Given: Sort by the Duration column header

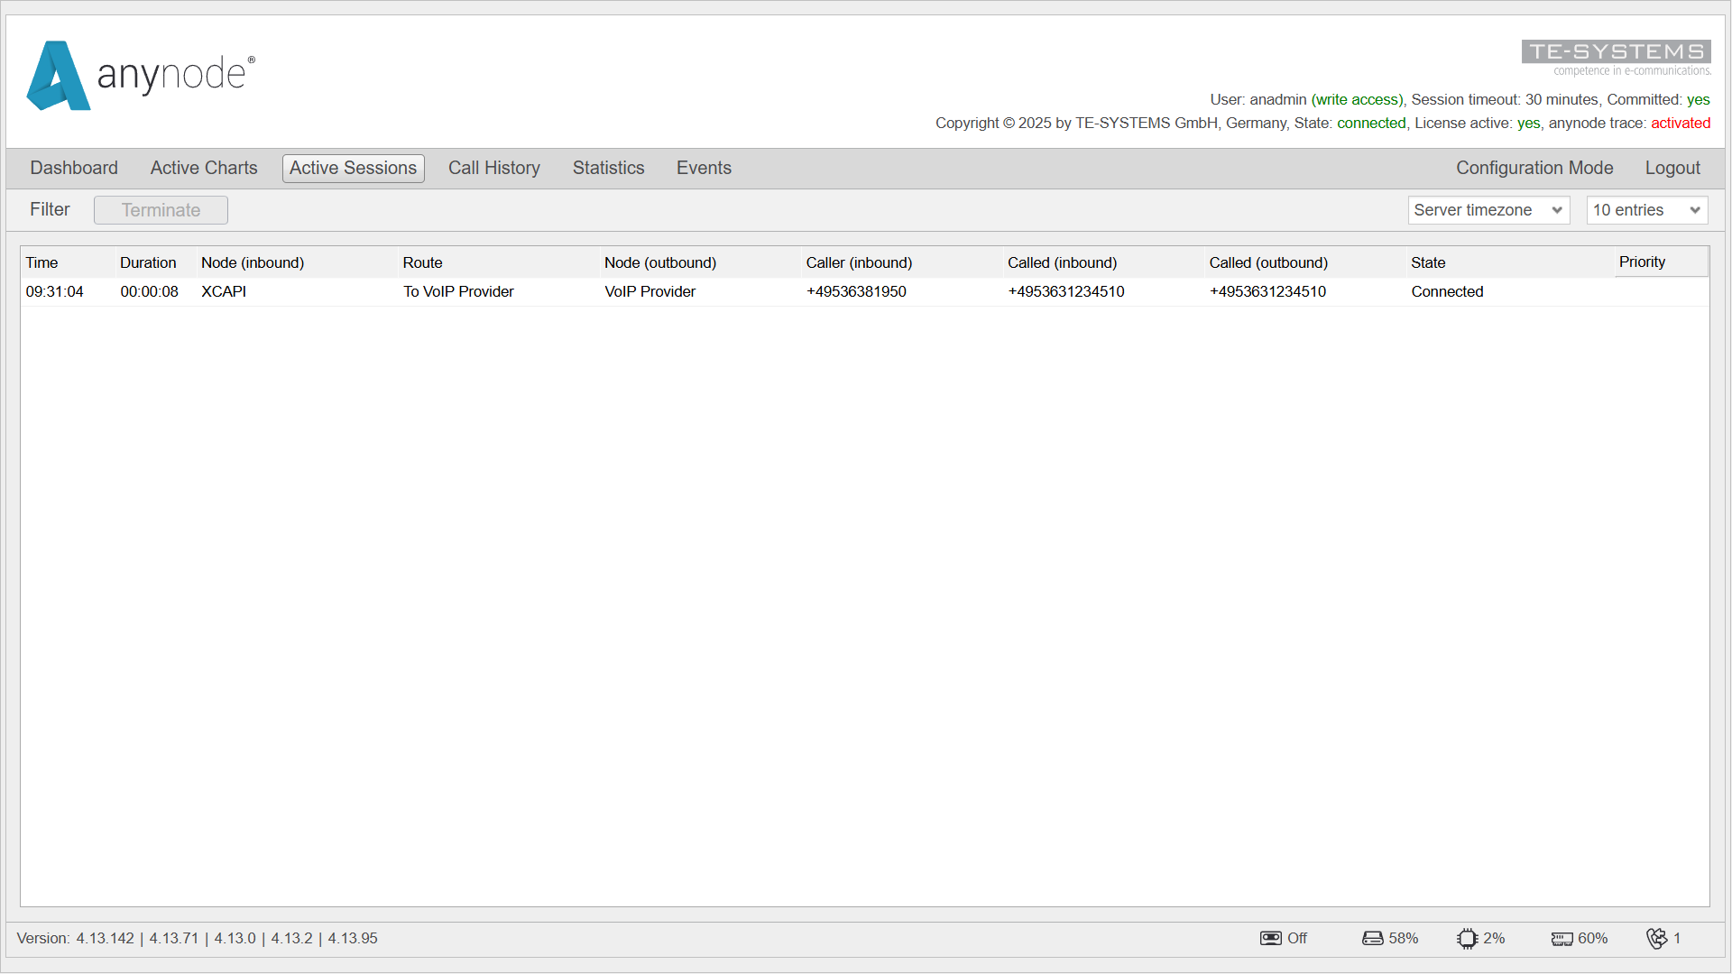Looking at the screenshot, I should click(148, 262).
